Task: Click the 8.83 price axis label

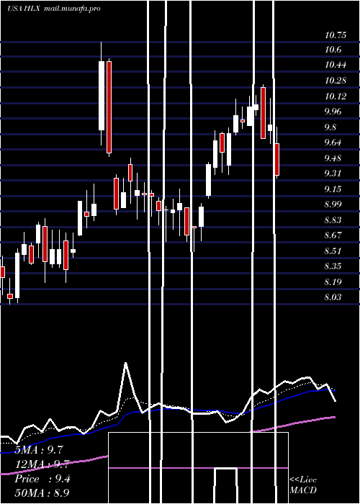Action: tap(333, 220)
